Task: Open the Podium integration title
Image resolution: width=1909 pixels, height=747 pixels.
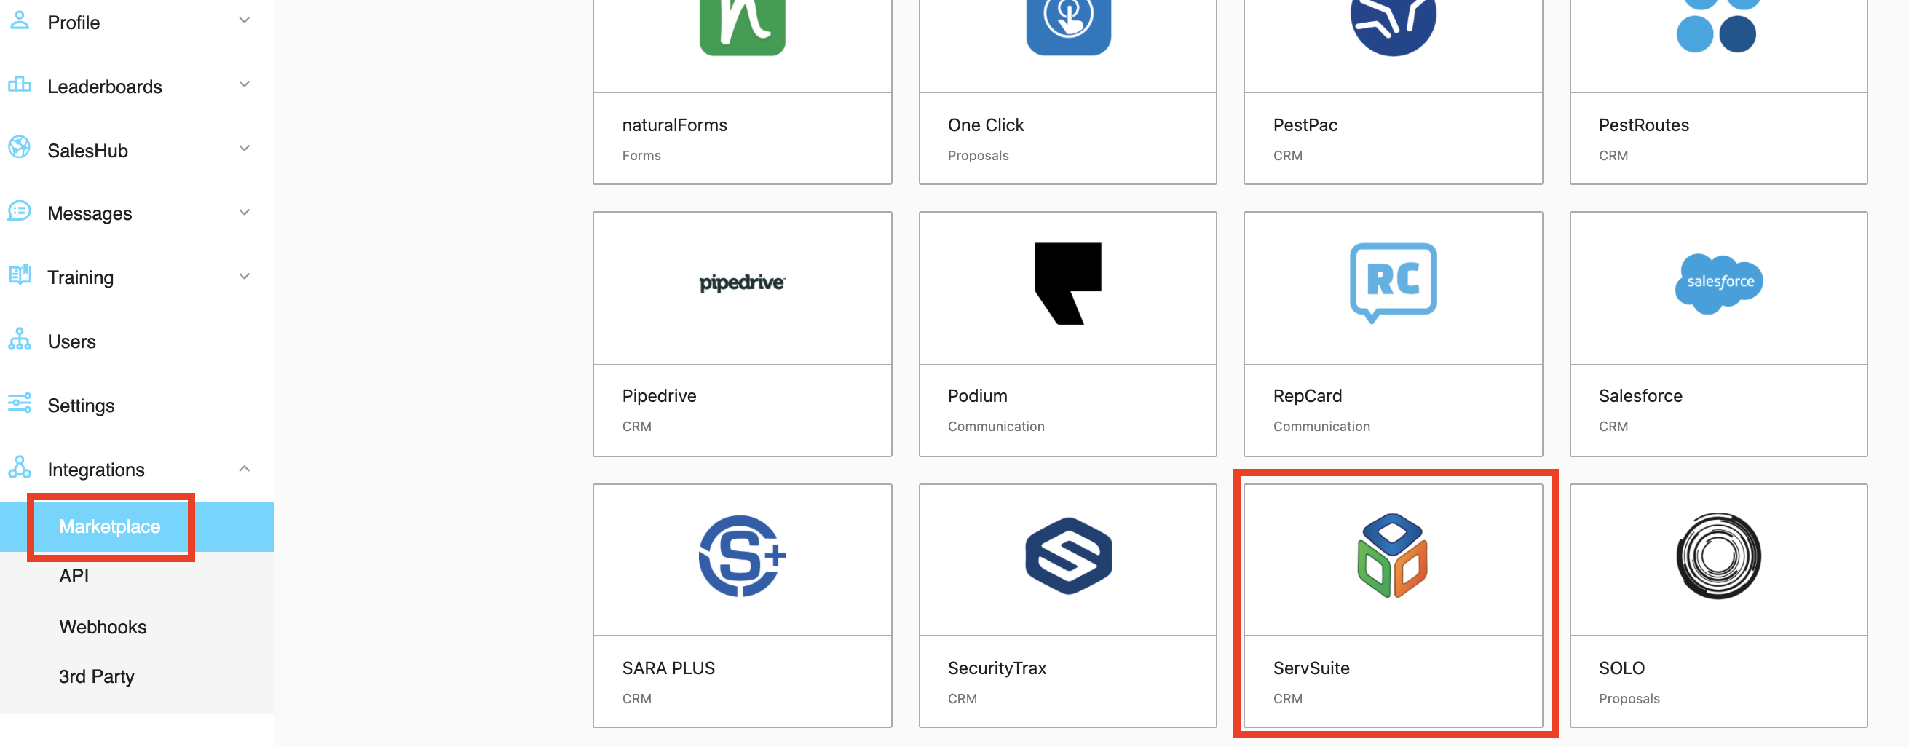Action: point(978,396)
